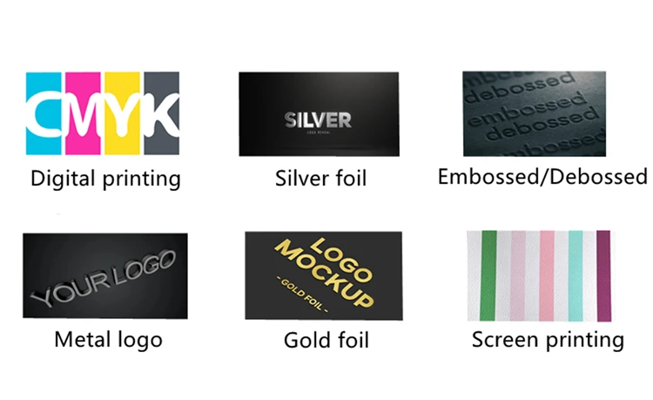The height and width of the screenshot is (400, 653).
Task: Click the dark gray K bar
Action: coord(162,113)
